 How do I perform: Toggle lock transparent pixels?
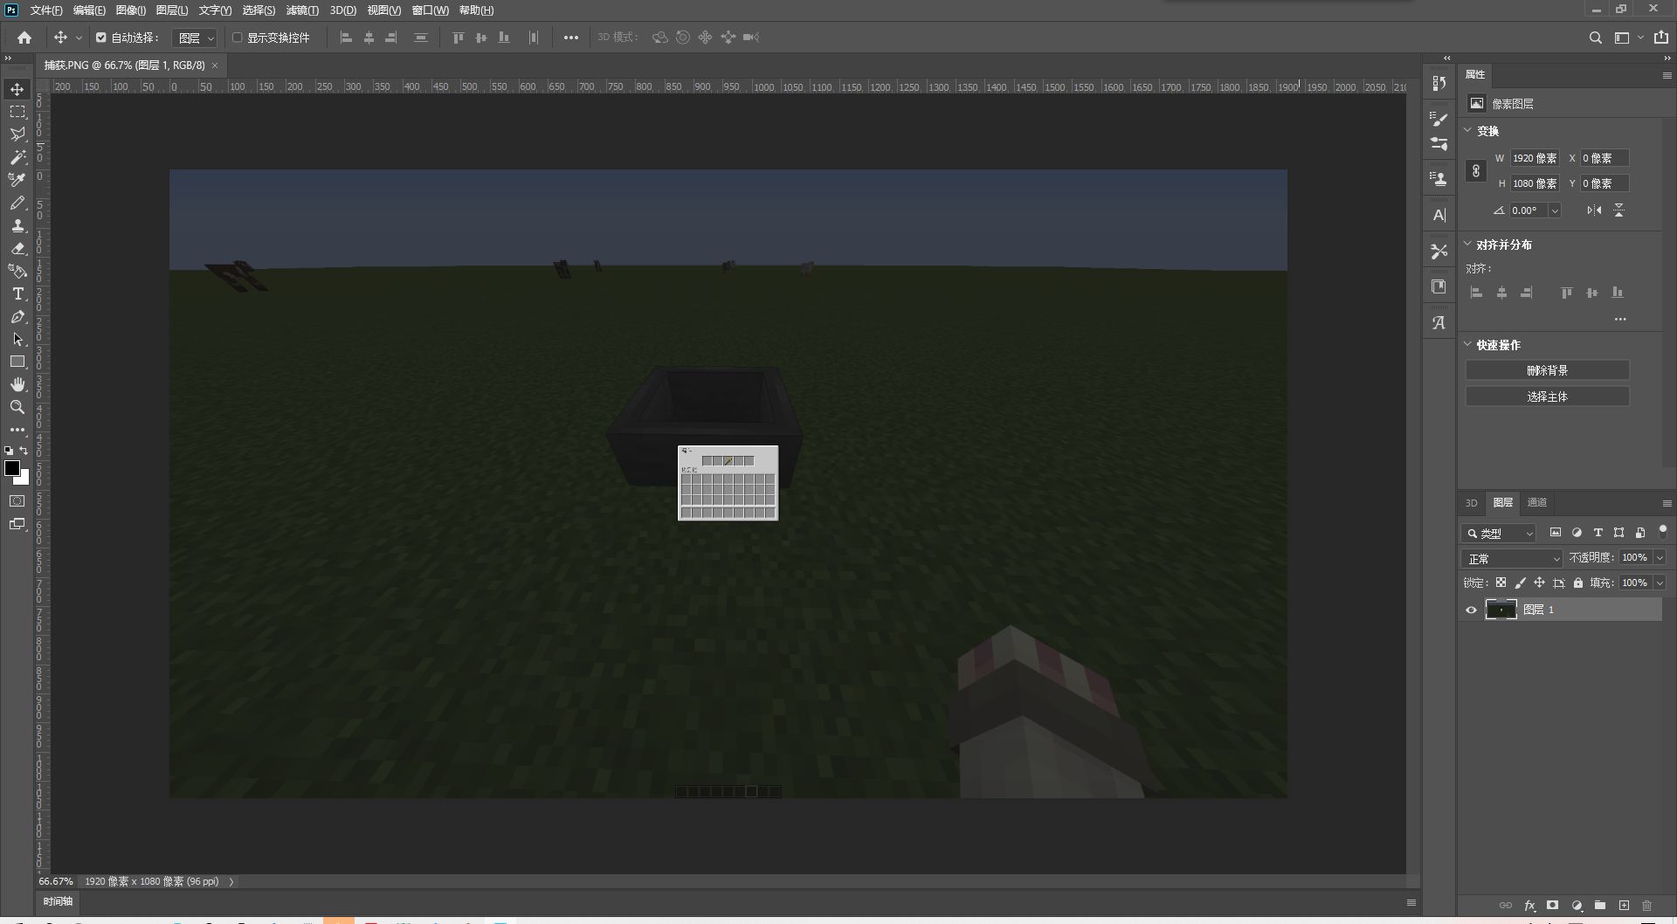(x=1501, y=583)
